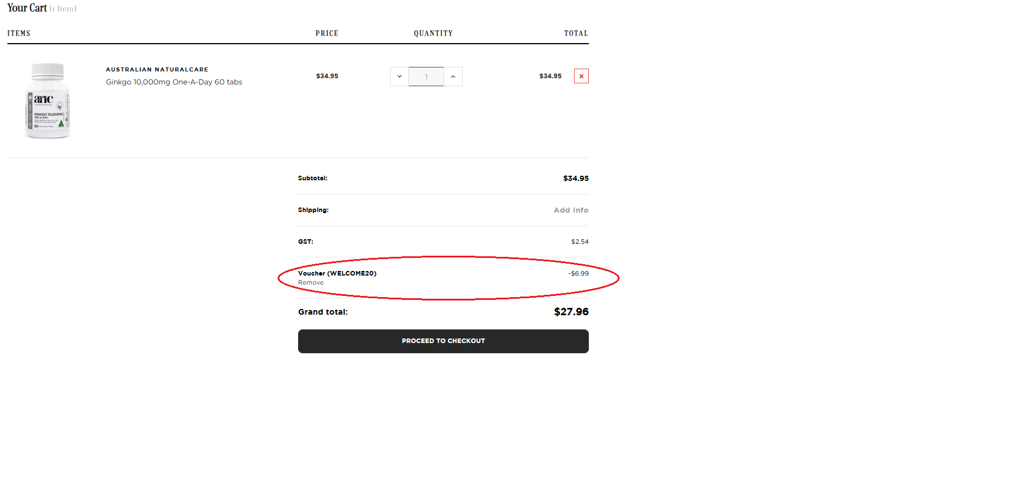Select the AUSTRALIAN NATURALCARE brand link

(x=157, y=69)
